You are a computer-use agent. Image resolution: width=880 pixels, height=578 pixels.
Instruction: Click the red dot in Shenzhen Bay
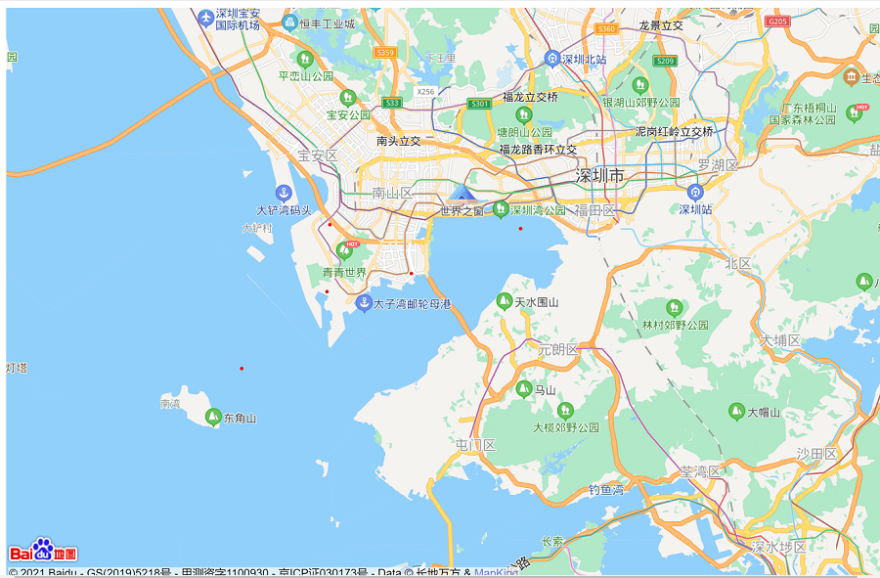tap(520, 229)
